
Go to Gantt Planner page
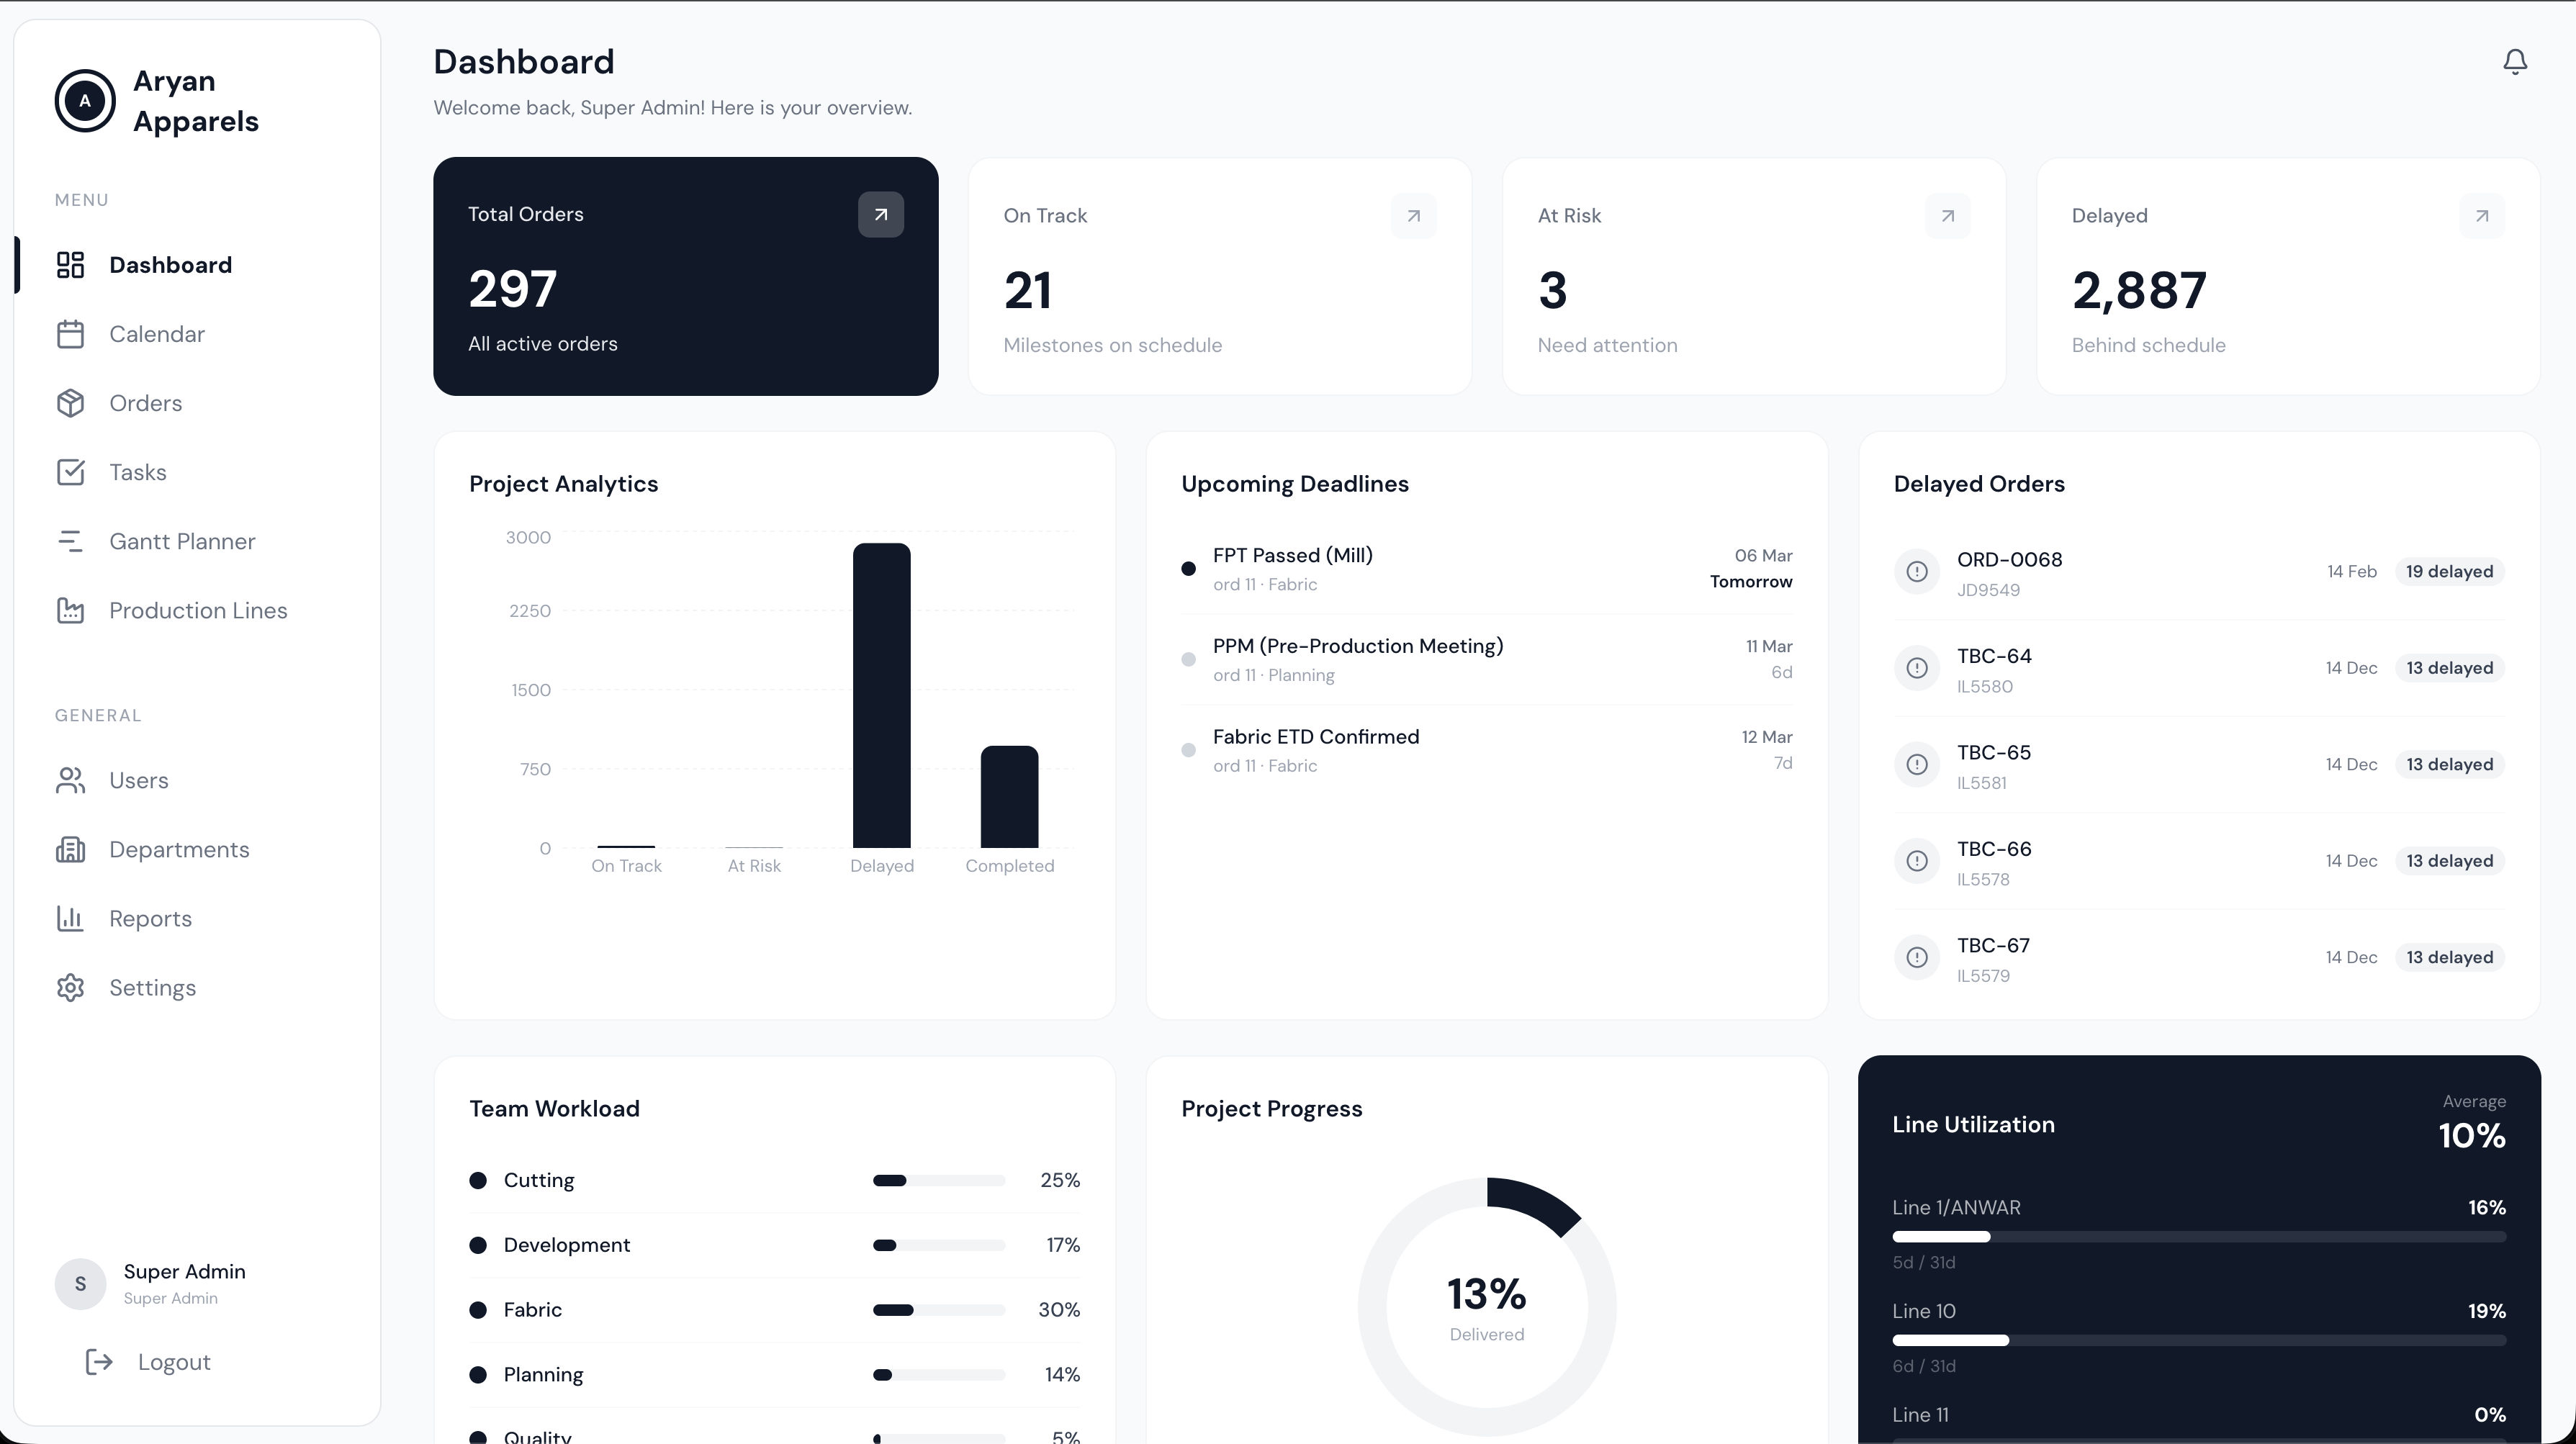click(x=182, y=541)
